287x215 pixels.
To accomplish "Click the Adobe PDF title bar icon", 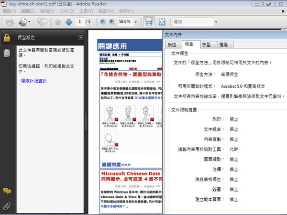I will (x=4, y=4).
